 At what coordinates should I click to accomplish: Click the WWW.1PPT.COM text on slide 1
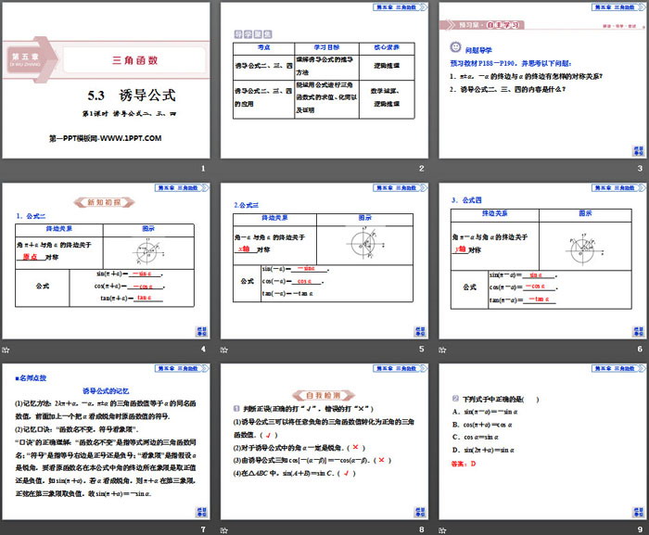tap(131, 138)
